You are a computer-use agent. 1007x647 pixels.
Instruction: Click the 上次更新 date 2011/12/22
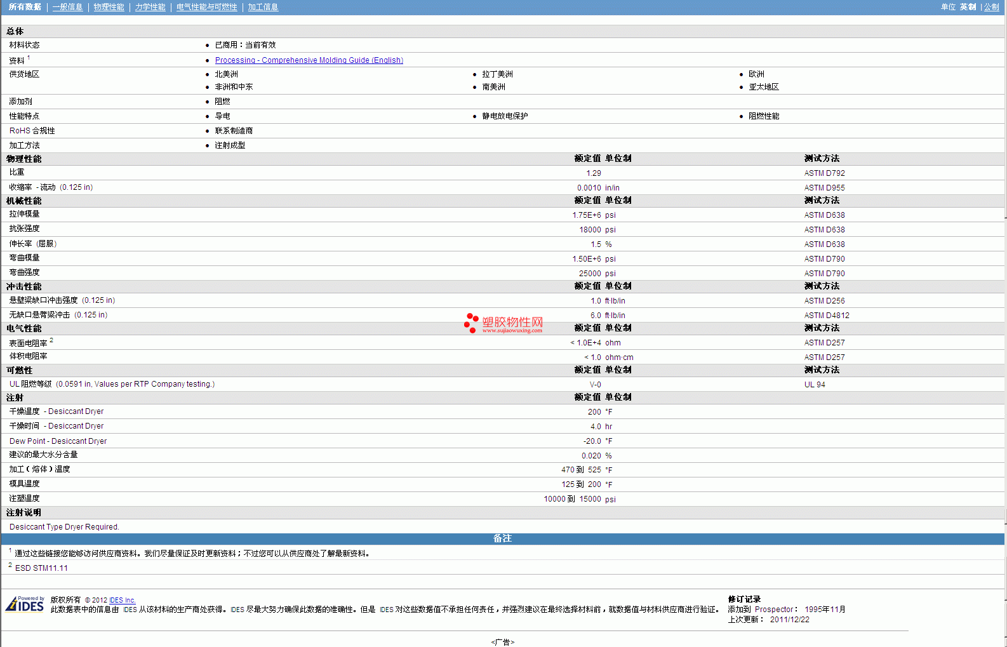(x=789, y=620)
